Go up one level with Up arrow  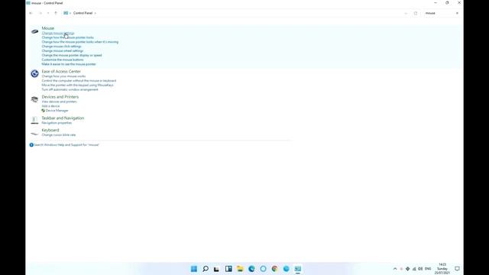pyautogui.click(x=56, y=13)
